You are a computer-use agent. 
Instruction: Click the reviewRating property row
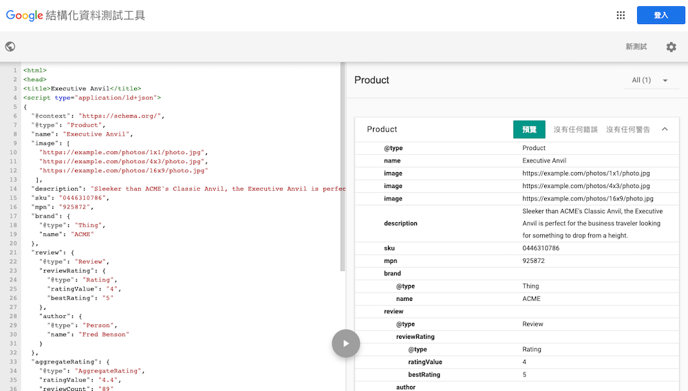tap(517, 337)
